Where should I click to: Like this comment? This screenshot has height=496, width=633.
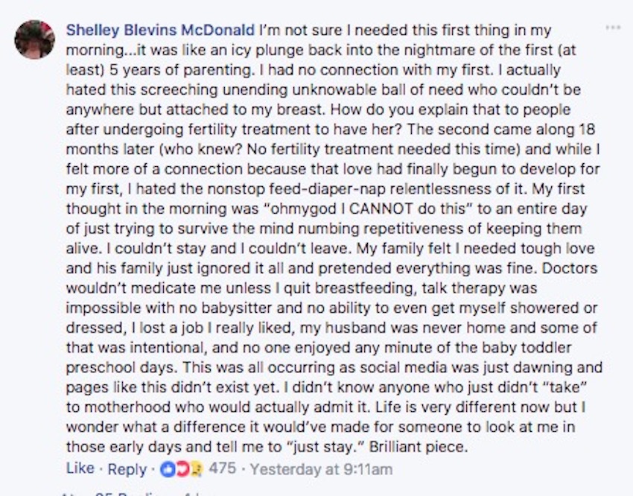pyautogui.click(x=80, y=468)
